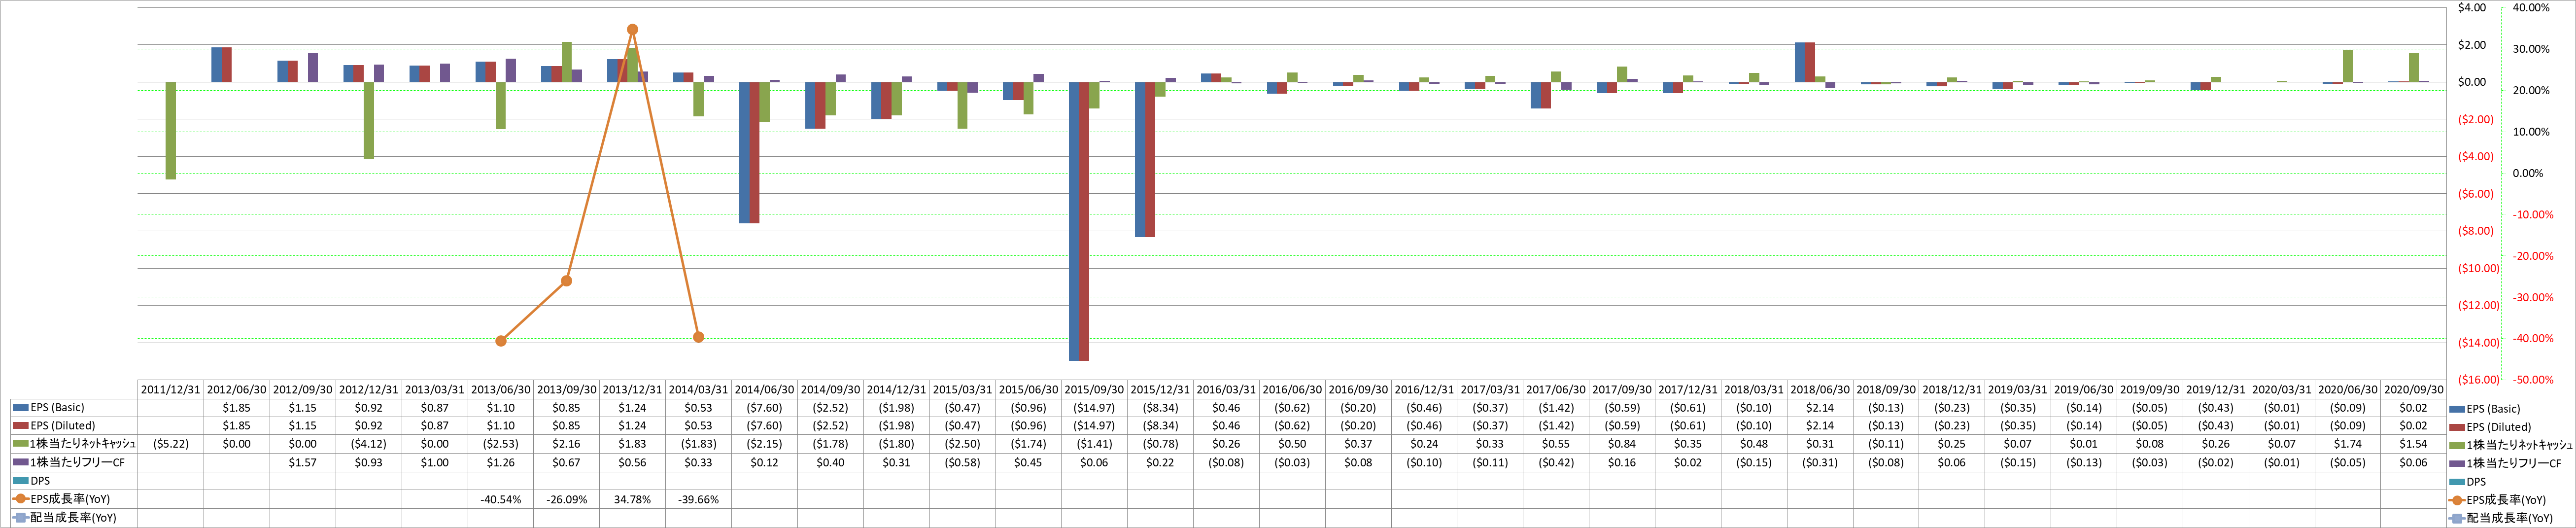Screen dimensions: 2576x528
Task: Click the 0.00% label on the percentage axis
Action: pos(2528,173)
